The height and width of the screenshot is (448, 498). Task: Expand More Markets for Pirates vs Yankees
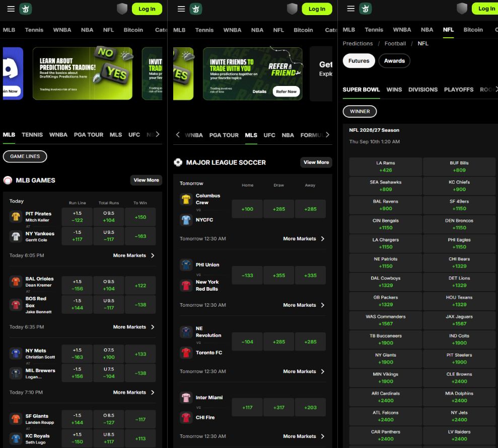coord(134,255)
